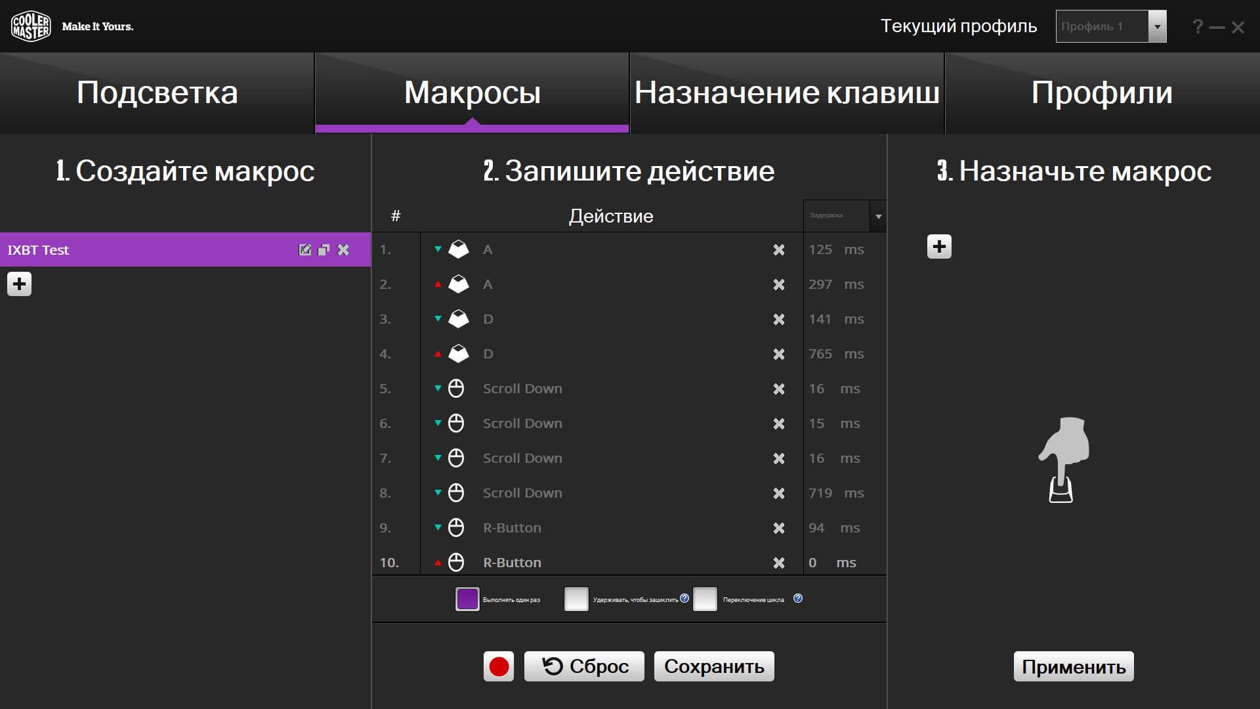Image resolution: width=1260 pixels, height=709 pixels.
Task: Delete the first A key press action
Action: tap(778, 249)
